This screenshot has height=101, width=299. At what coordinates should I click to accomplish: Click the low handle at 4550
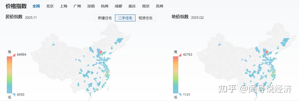tap(14, 94)
